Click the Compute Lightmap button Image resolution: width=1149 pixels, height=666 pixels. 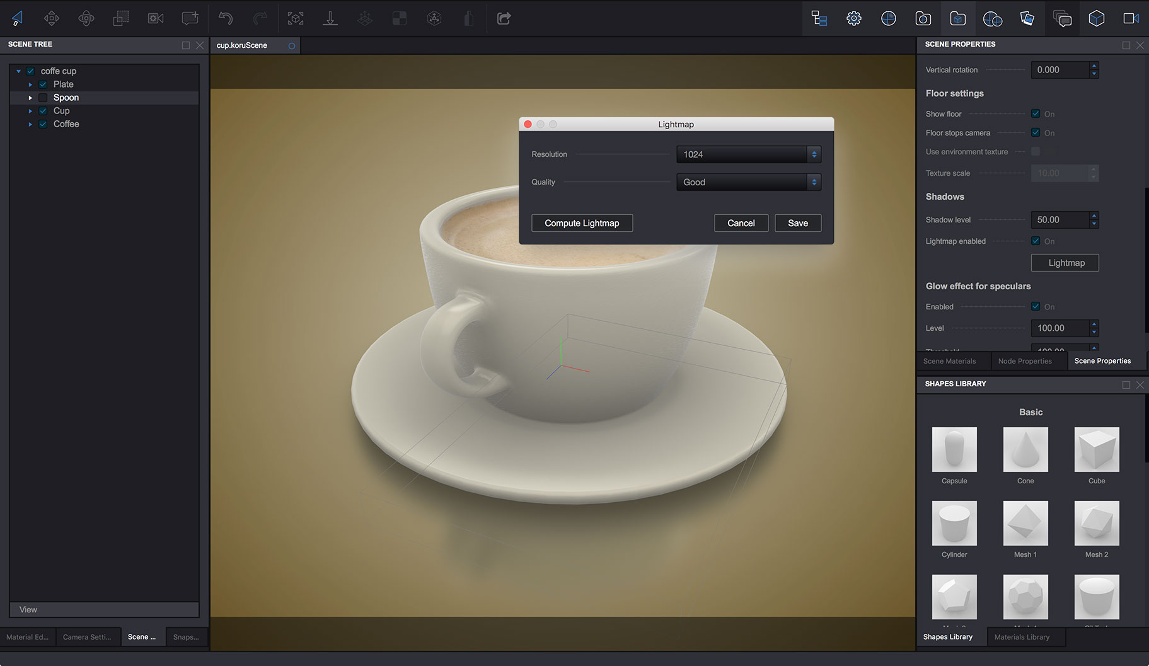582,222
